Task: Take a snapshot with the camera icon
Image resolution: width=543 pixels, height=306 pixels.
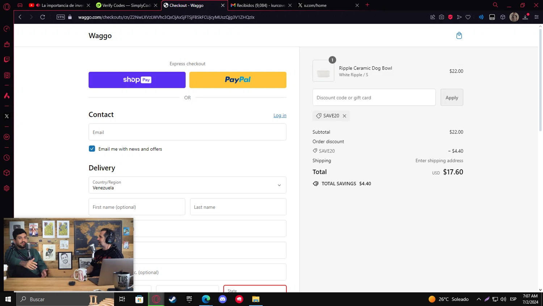Action: click(x=441, y=17)
